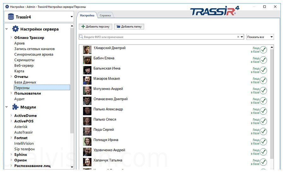Click the checkmark icon for Палько Олеся
The height and width of the screenshot is (173, 284).
[x=263, y=121]
